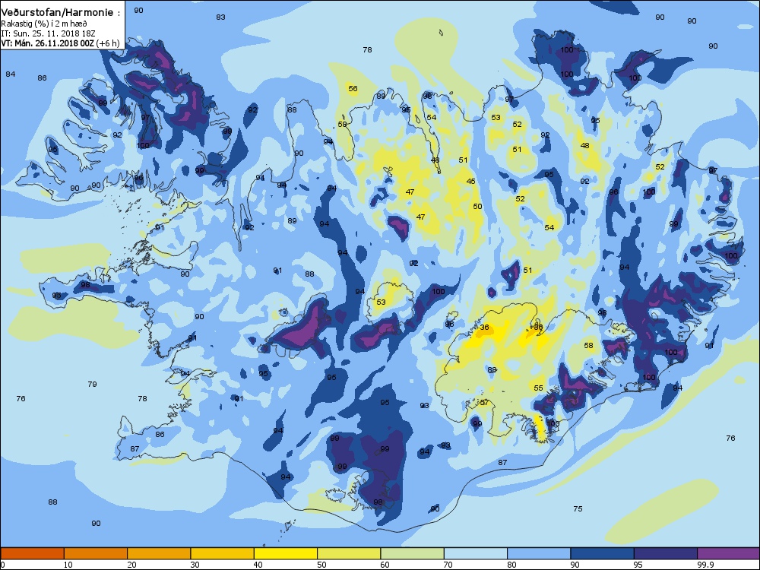This screenshot has width=760, height=570.
Task: Pick the yellow-green 60–70 legend swatch
Action: (x=413, y=553)
